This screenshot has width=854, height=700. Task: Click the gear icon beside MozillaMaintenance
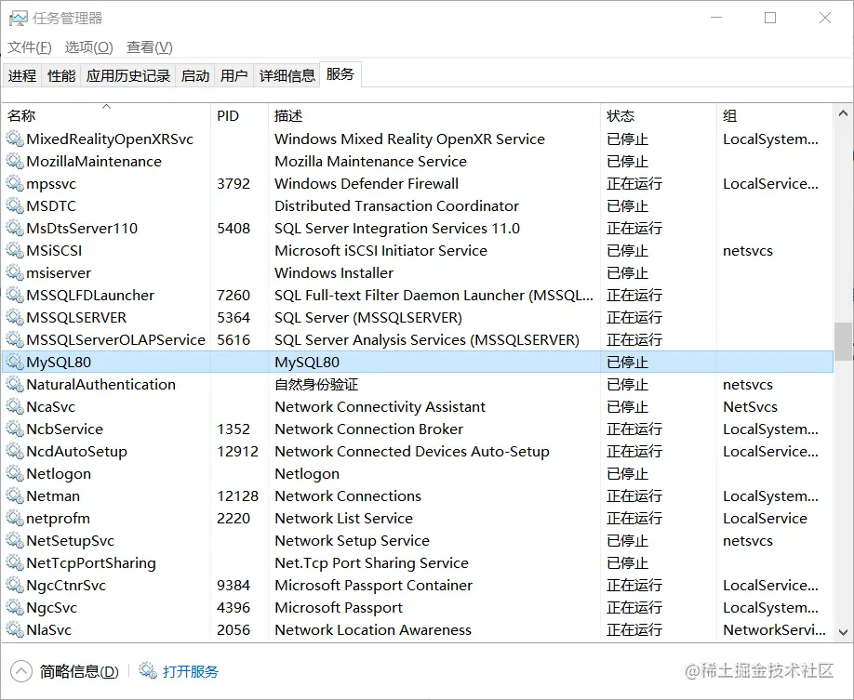pyautogui.click(x=15, y=161)
